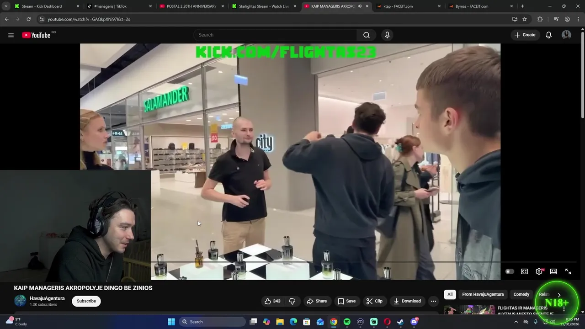Screen dimensions: 585x329
Task: View site information icon in address bar
Action: [42, 19]
